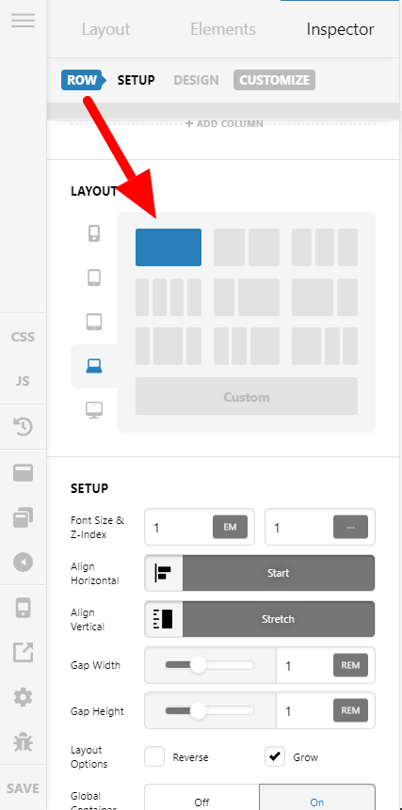Open the external link preview icon
This screenshot has width=402, height=810.
point(24,653)
